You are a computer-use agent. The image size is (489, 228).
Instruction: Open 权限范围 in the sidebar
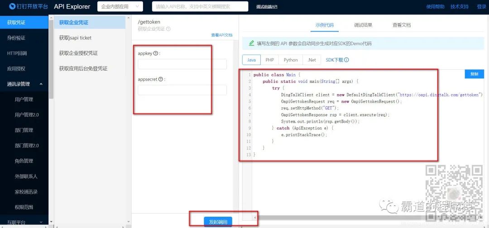[x=24, y=207]
